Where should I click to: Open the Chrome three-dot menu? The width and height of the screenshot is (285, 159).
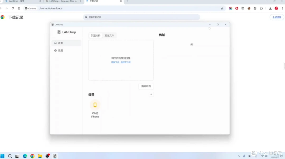click(x=282, y=8)
